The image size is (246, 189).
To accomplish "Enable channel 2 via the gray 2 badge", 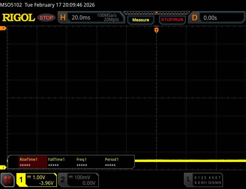I will 63,180.
